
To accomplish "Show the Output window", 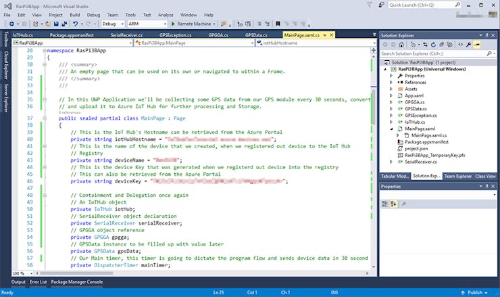I will pos(18,282).
